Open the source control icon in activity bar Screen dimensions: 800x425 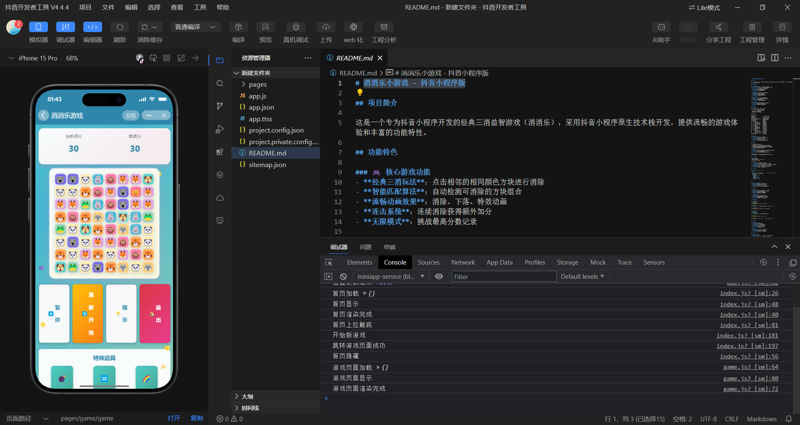(220, 106)
